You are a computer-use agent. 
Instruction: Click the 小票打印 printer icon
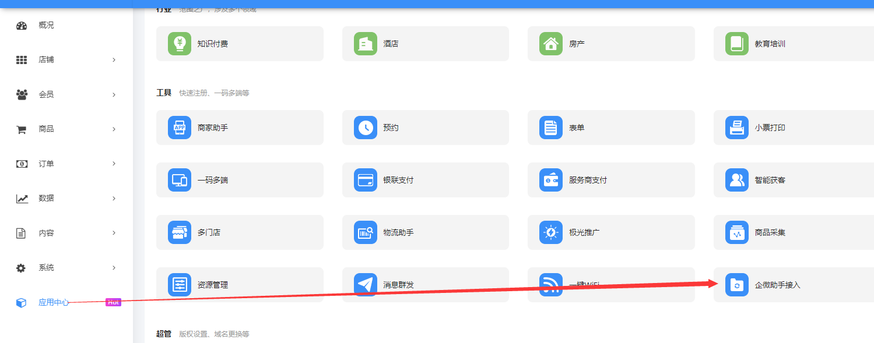coord(737,128)
